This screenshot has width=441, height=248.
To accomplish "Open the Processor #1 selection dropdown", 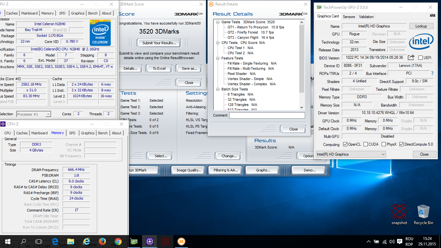I will click(34, 114).
